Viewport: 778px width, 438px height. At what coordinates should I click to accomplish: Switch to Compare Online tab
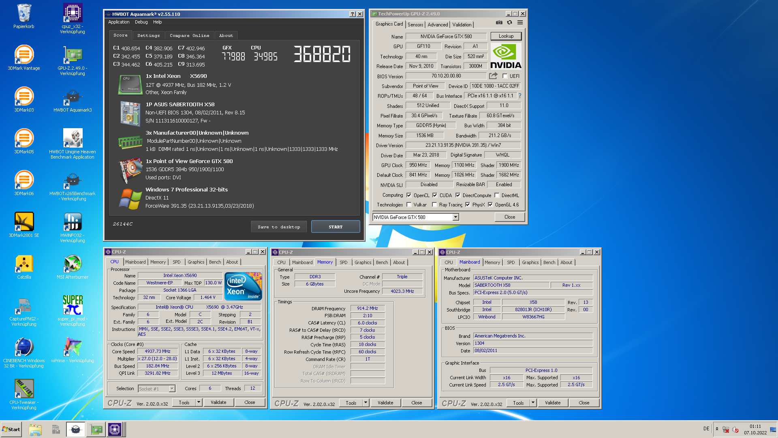click(189, 35)
